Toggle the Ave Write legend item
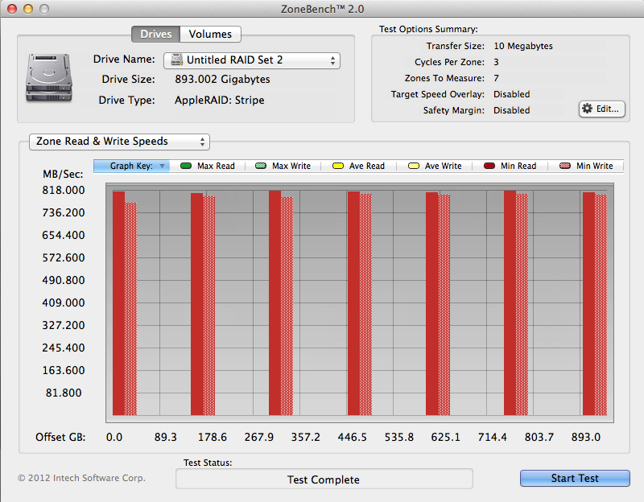Image resolution: width=644 pixels, height=502 pixels. (436, 166)
